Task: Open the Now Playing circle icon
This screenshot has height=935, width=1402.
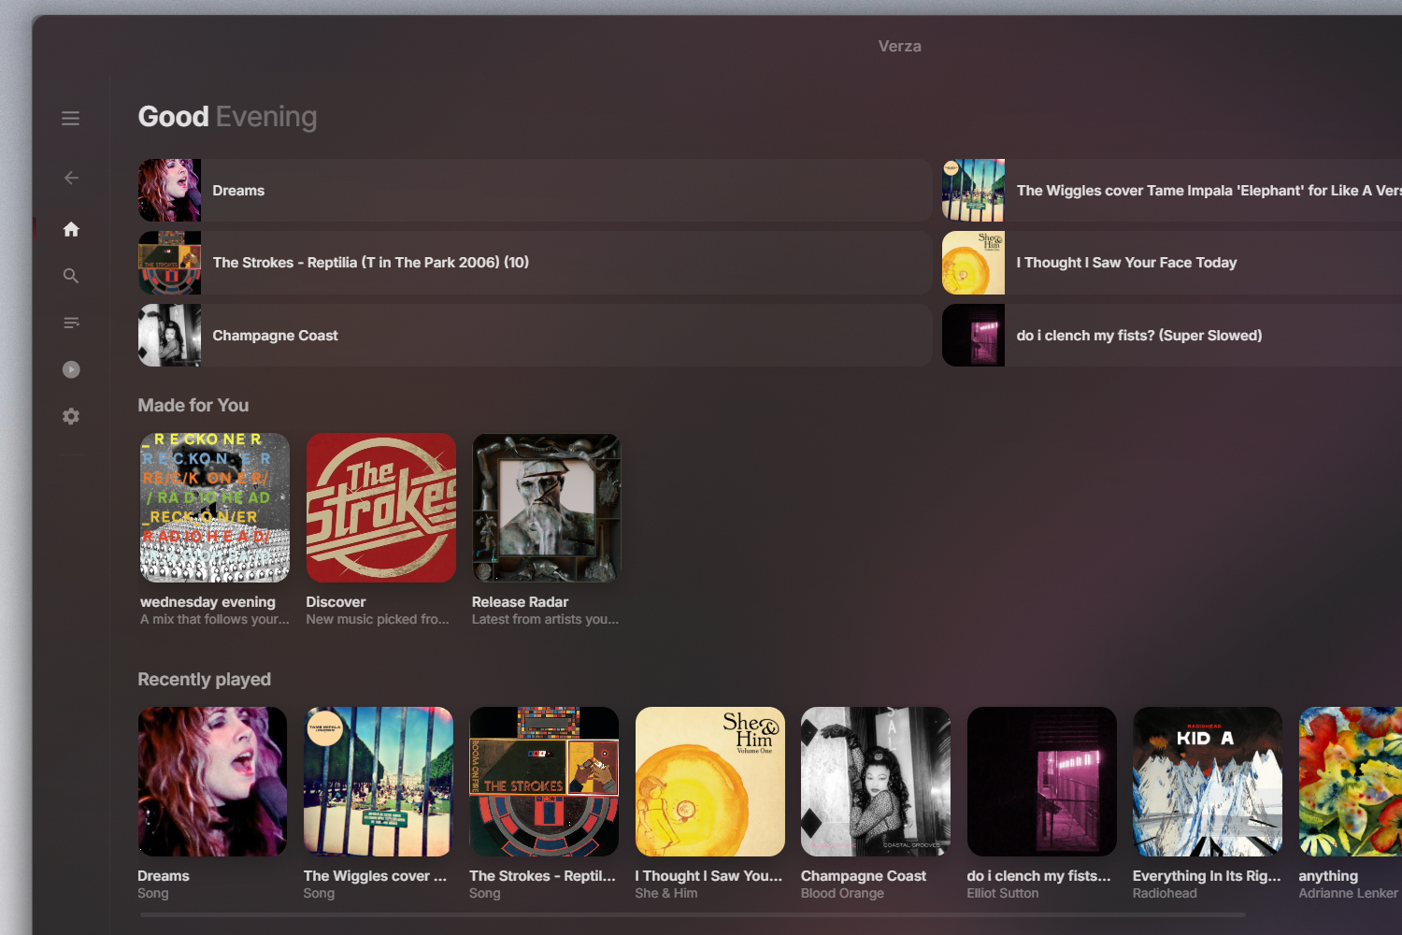Action: coord(71,369)
